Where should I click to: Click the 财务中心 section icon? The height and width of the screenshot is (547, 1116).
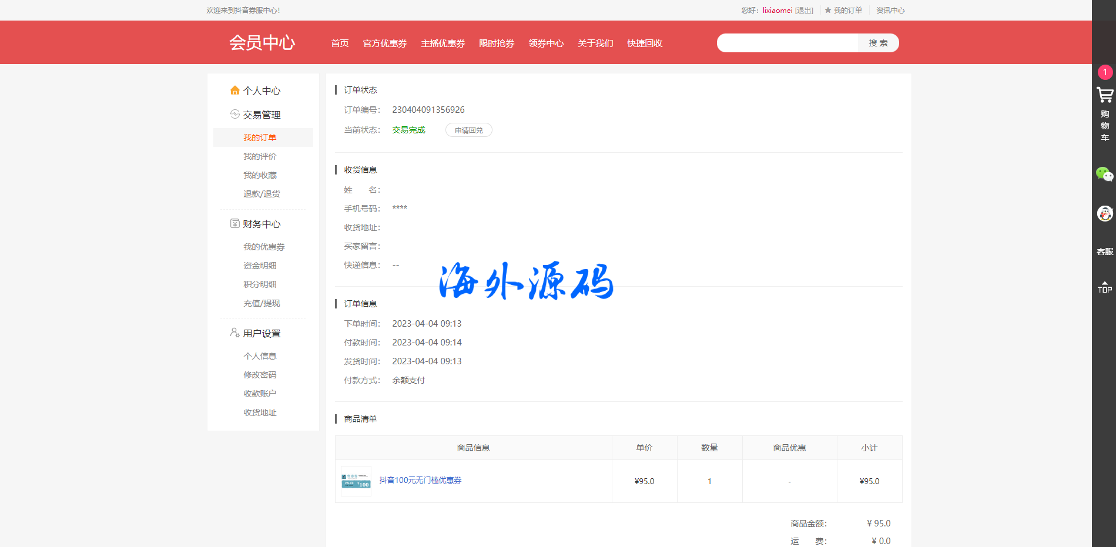click(x=235, y=224)
